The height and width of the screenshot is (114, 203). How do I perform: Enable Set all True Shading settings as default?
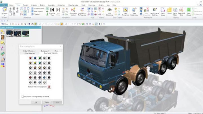click(x=23, y=96)
